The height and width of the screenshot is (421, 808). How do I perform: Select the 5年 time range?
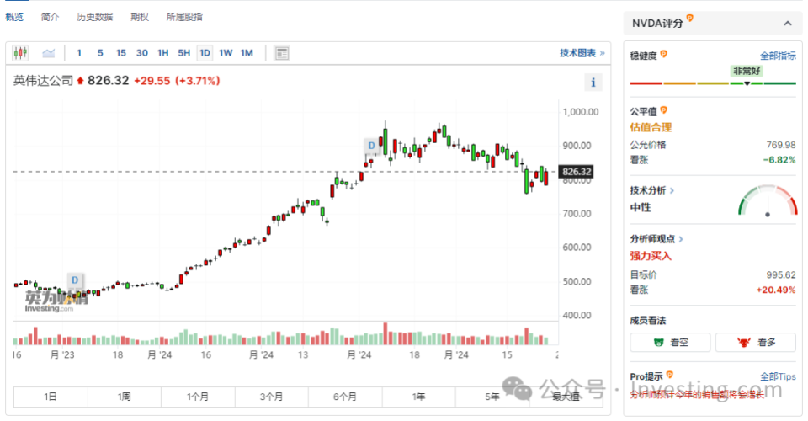tap(492, 397)
